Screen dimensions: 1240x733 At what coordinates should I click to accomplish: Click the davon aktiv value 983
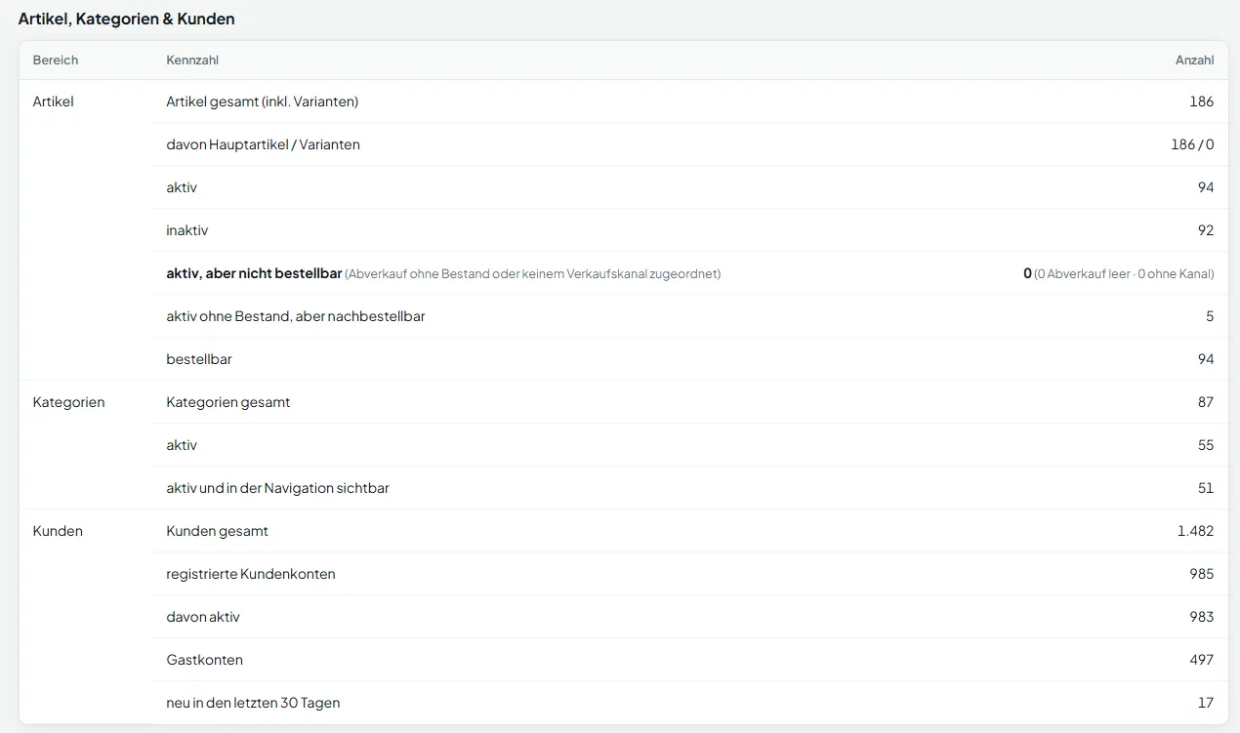(1202, 617)
